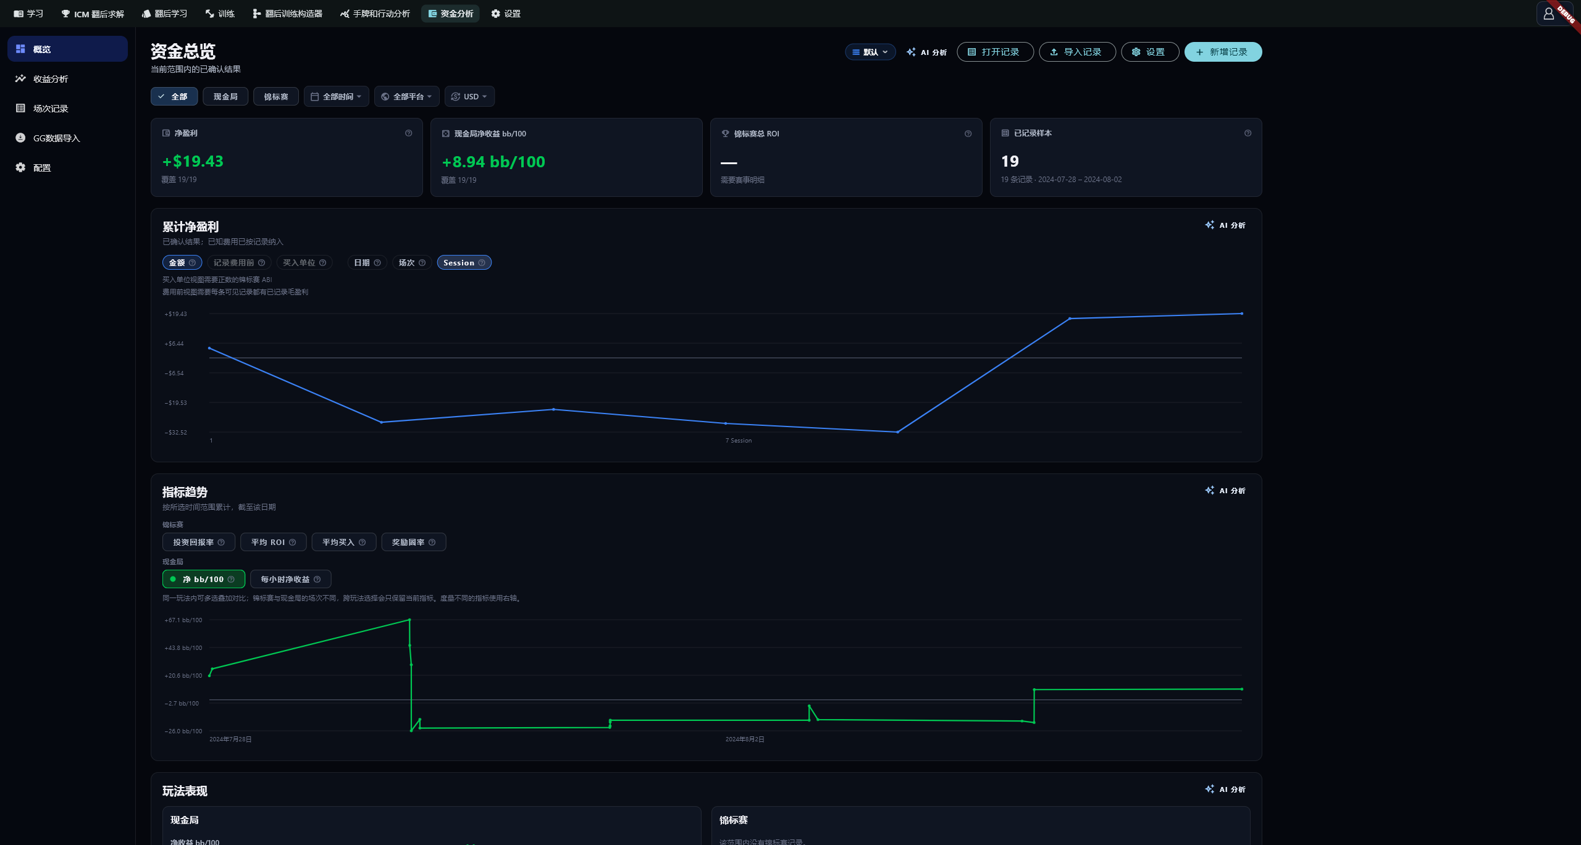The height and width of the screenshot is (845, 1581).
Task: Switch to the ICM 翻后求解 tab
Action: pos(93,14)
